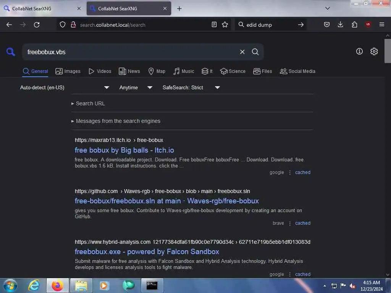Close the active CollabNet SearXNG tab
Screen dimensions: 391x293
pyautogui.click(x=165, y=8)
